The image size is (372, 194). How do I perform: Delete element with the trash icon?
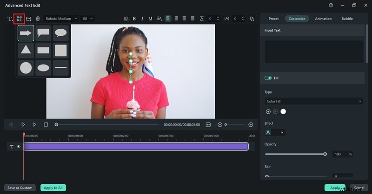click(38, 19)
